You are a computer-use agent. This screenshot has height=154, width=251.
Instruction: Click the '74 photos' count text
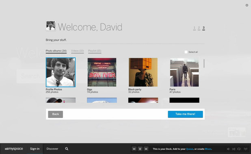pos(93,92)
